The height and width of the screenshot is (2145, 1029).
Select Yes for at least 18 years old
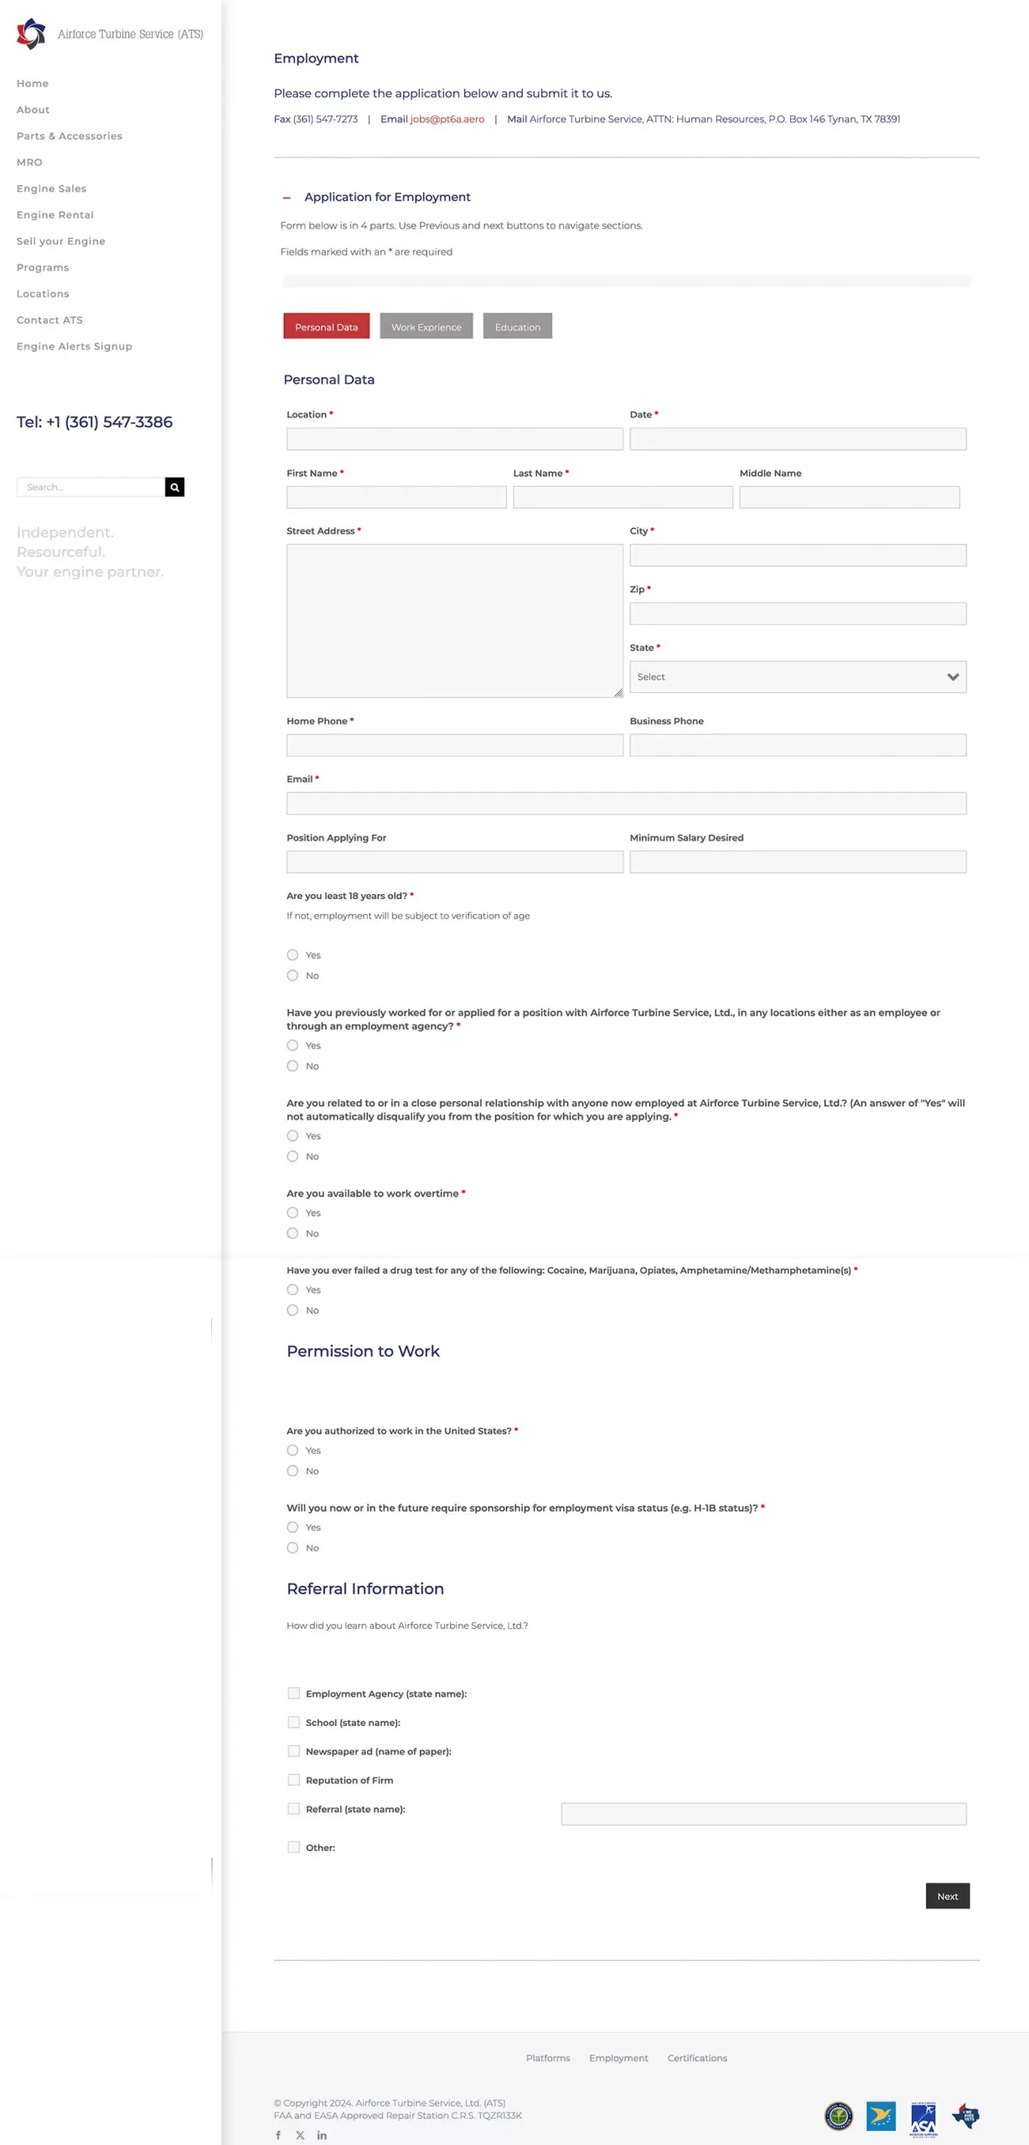point(292,955)
